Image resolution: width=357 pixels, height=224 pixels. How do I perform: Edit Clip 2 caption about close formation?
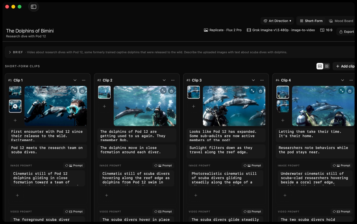[137, 151]
